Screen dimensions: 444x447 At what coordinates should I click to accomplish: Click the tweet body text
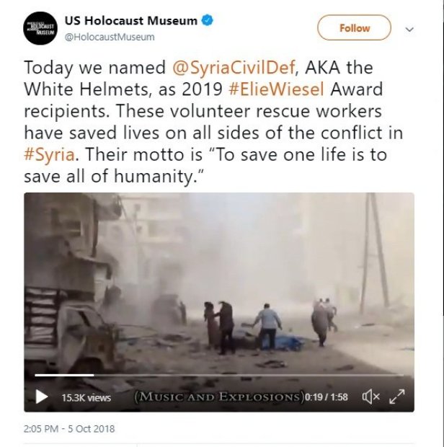213,122
